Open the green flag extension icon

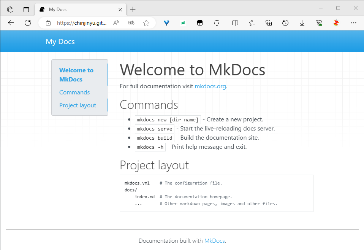point(183,23)
